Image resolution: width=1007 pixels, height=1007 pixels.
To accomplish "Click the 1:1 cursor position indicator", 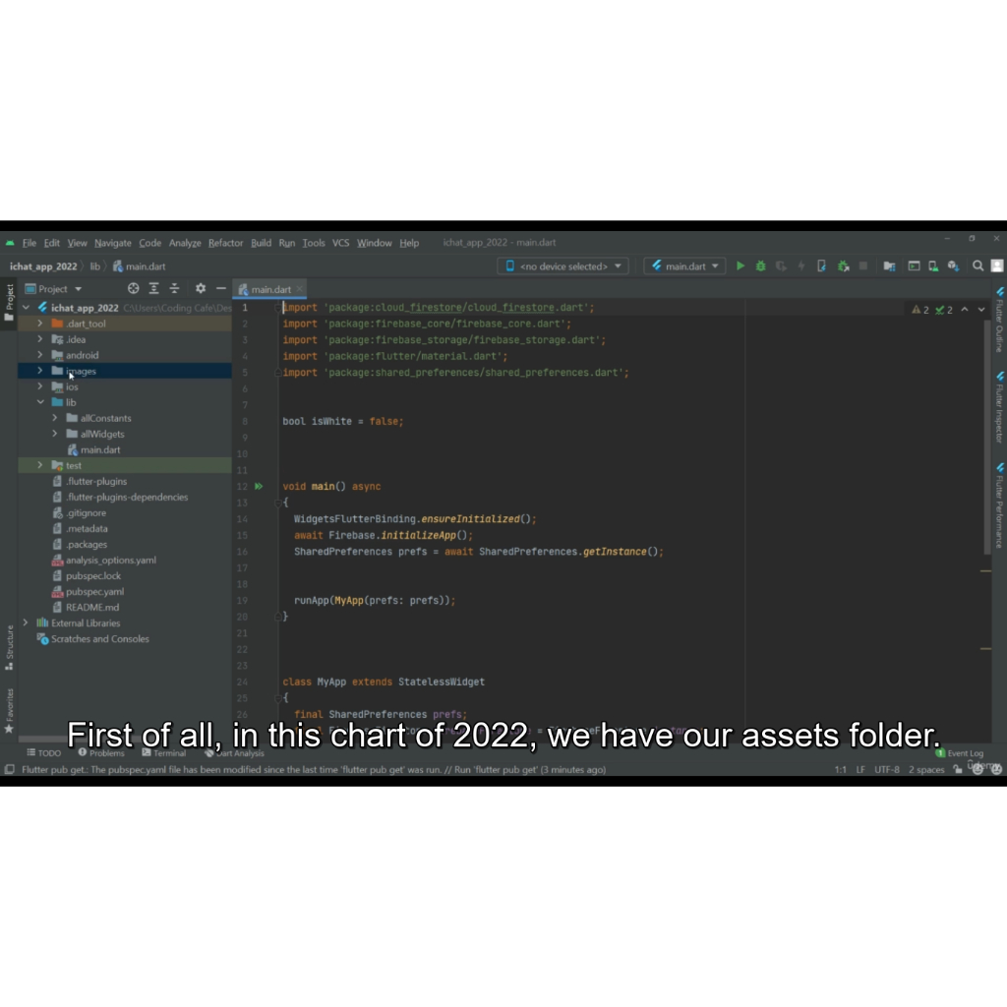I will (x=840, y=769).
